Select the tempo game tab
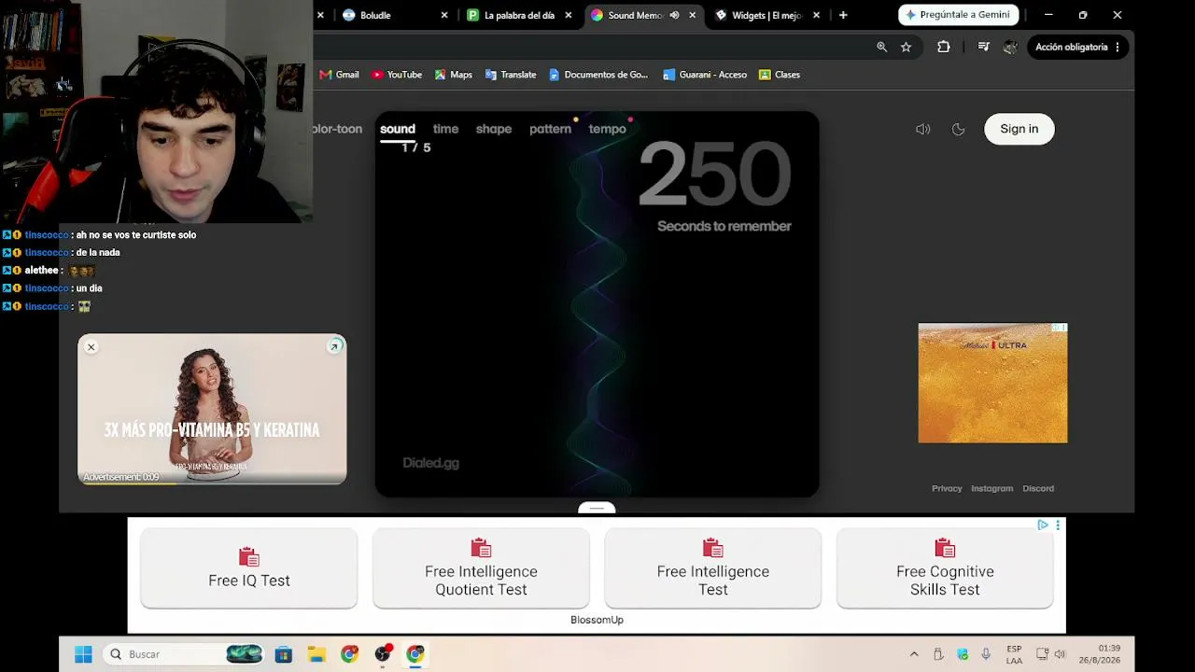The image size is (1195, 672). coord(607,129)
